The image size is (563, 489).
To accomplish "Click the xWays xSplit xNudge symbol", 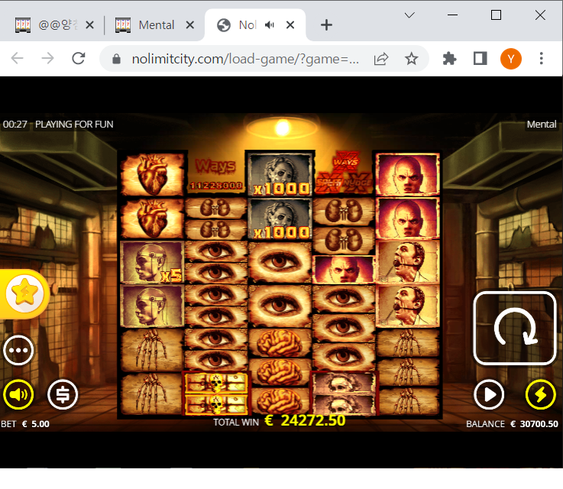I will 344,173.
